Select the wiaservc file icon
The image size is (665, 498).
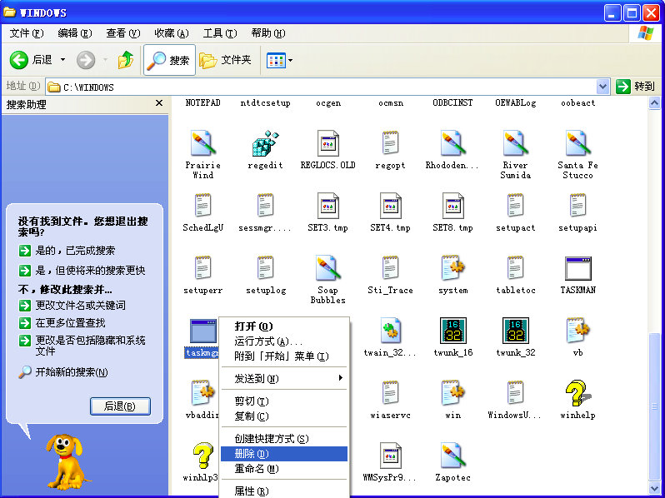pyautogui.click(x=390, y=392)
